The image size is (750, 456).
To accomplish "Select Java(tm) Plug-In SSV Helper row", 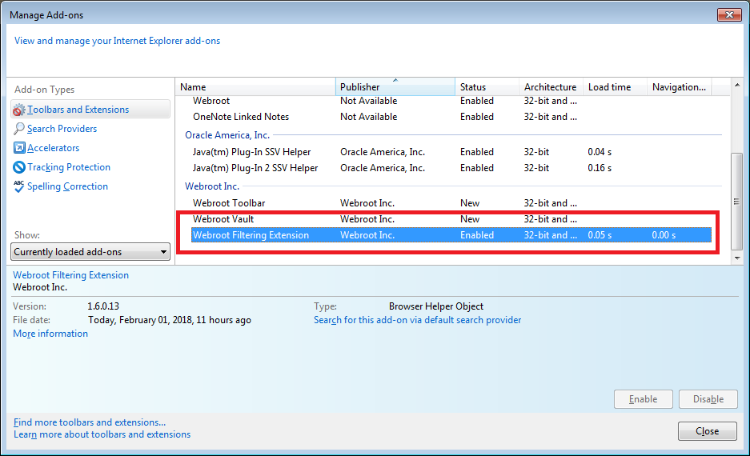I will click(451, 152).
